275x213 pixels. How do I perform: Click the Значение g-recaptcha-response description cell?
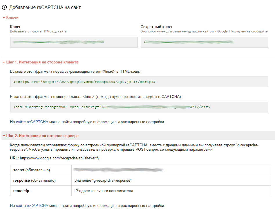[x=104, y=181]
